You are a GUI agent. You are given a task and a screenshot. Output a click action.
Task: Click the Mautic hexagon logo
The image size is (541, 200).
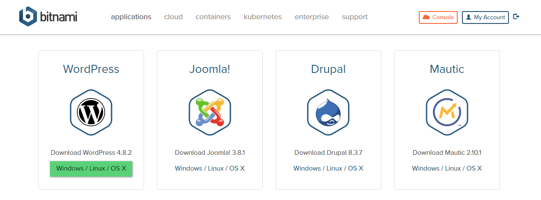[x=447, y=113]
